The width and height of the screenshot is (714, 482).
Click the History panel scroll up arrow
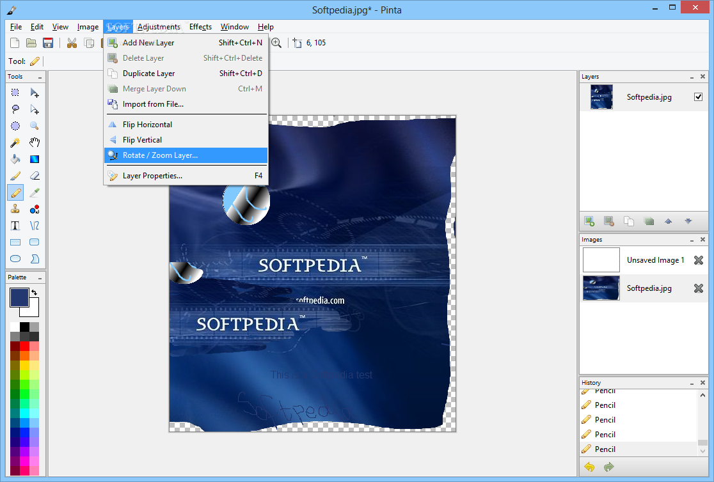(x=702, y=395)
